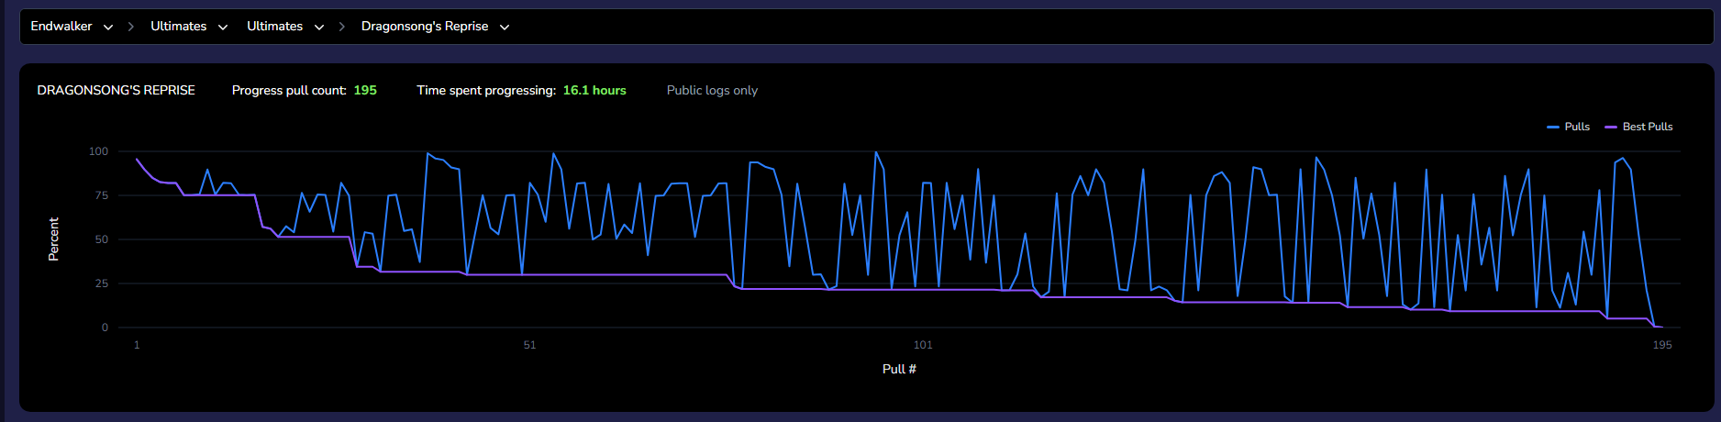Expand the second Ultimates breadcrumb dropdown

click(285, 27)
